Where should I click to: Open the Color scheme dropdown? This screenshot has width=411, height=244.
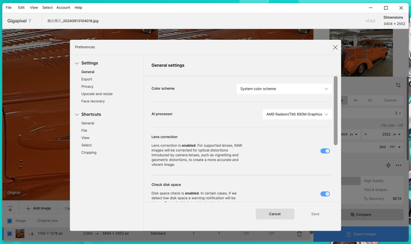(284, 89)
